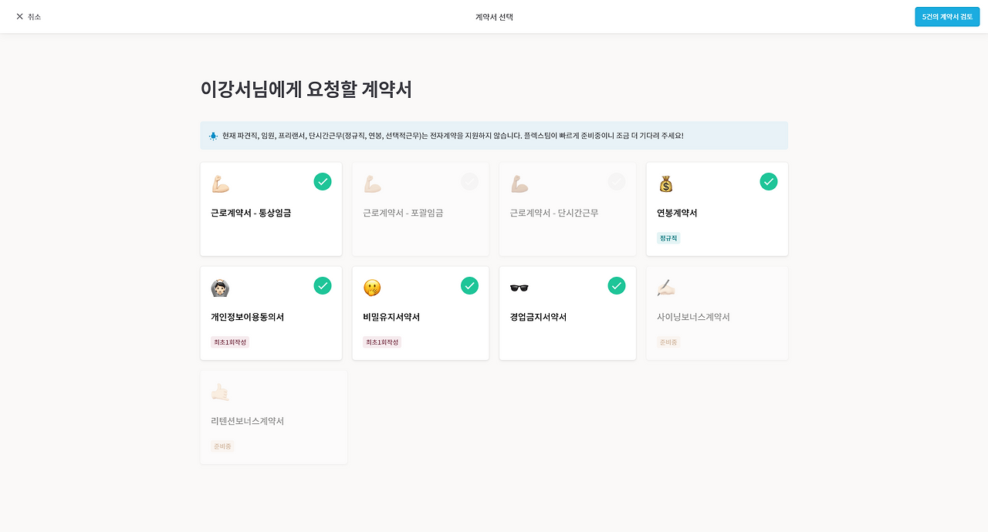Click the 준비중 tag on 리텐션보너스계약서
Viewport: 988px width, 532px height.
pyautogui.click(x=222, y=446)
